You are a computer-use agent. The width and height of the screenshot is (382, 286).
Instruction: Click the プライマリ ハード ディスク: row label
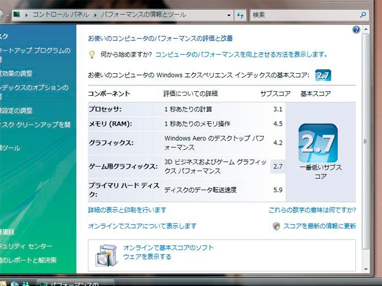(124, 190)
